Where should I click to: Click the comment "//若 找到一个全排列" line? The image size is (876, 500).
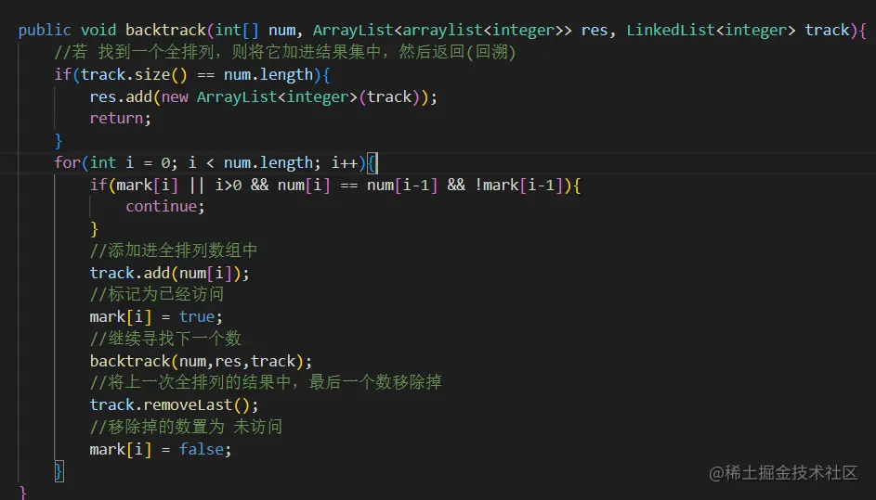tap(285, 52)
